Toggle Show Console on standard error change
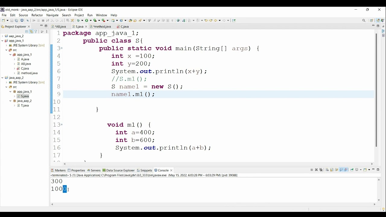The height and width of the screenshot is (217, 386). [x=346, y=170]
